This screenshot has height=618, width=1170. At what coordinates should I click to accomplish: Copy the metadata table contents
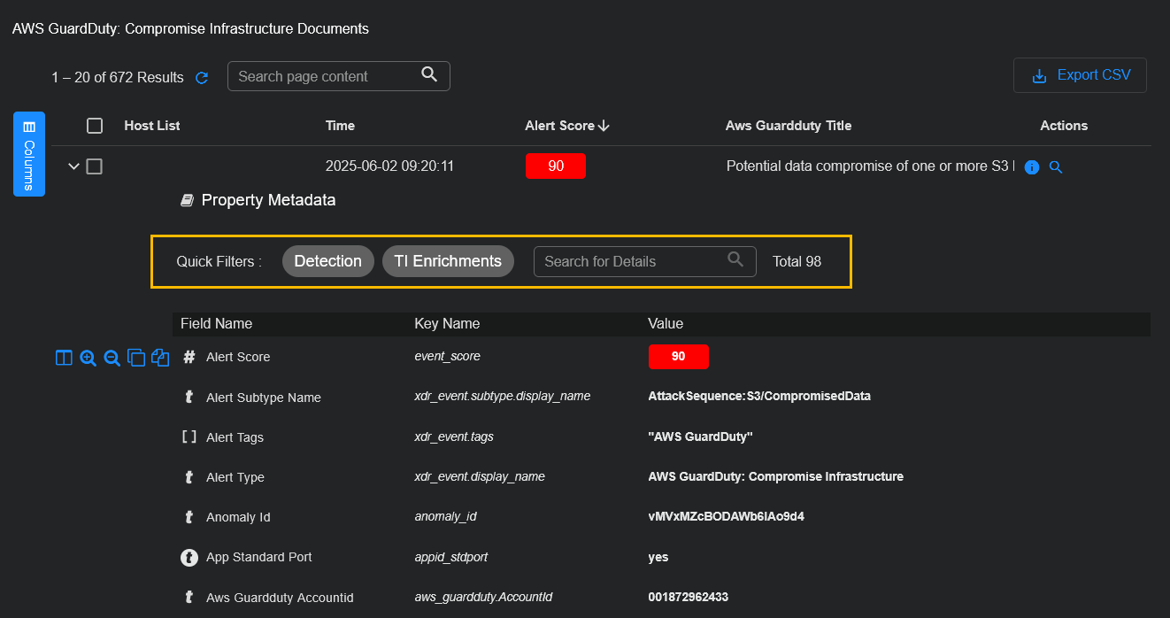(x=135, y=358)
